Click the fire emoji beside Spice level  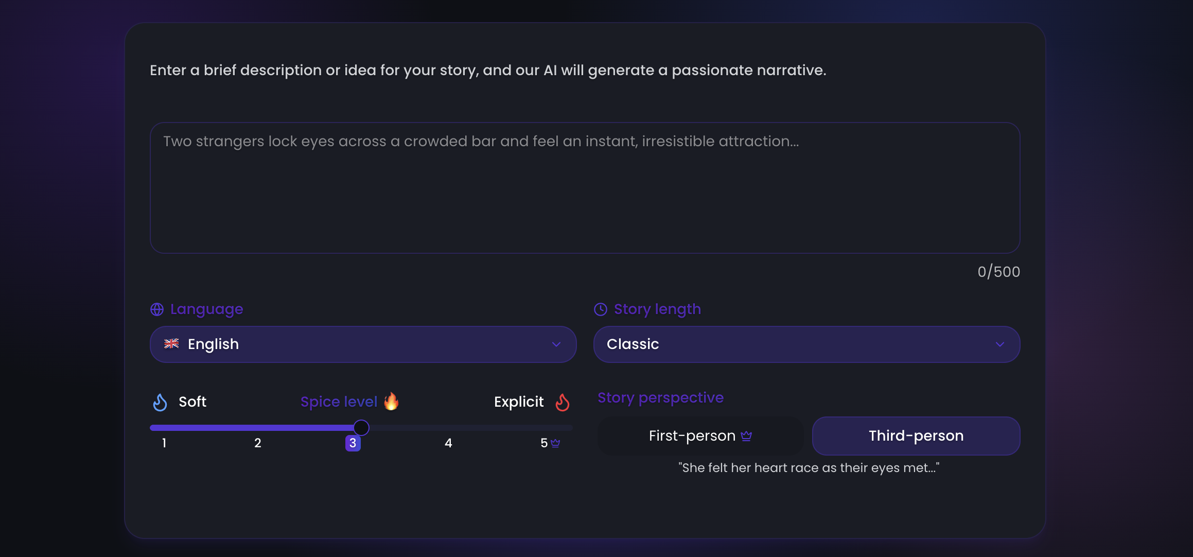392,401
